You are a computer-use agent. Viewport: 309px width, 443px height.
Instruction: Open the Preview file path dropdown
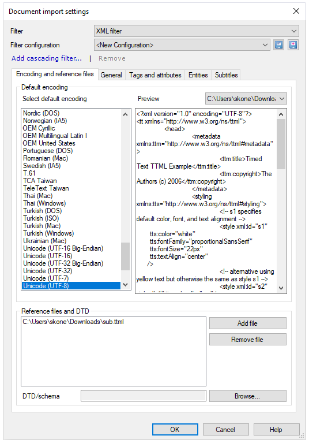tap(246, 99)
